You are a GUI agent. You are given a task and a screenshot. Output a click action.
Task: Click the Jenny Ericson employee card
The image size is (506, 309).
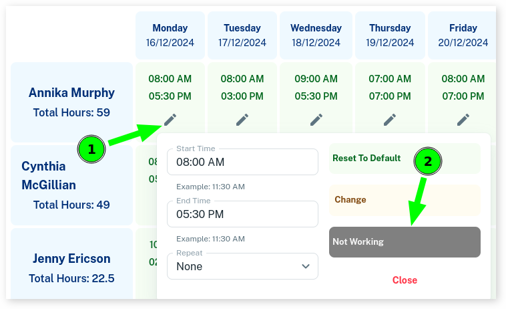pyautogui.click(x=71, y=268)
